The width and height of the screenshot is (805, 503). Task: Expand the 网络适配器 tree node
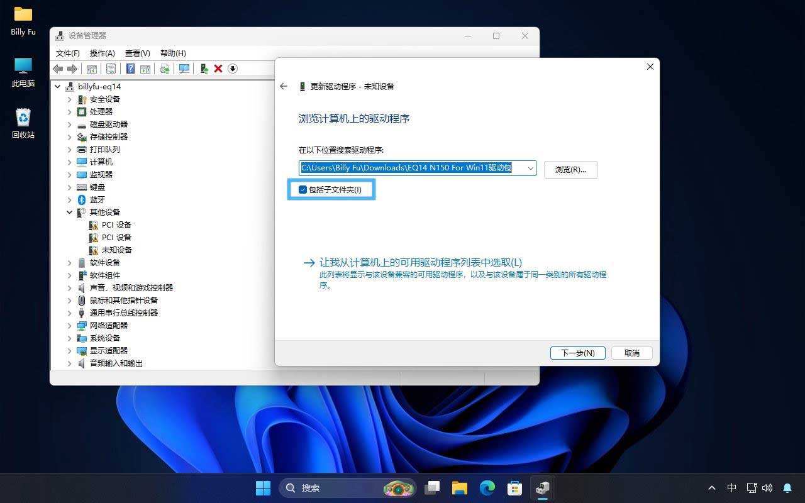click(x=70, y=326)
